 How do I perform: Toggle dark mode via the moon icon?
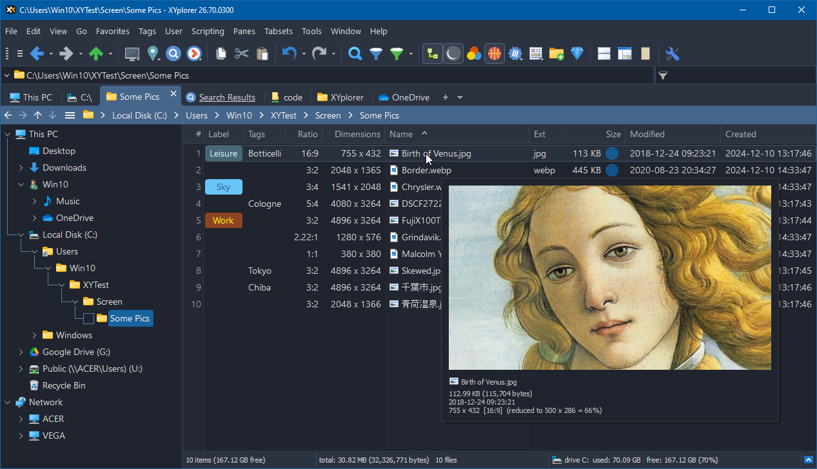pyautogui.click(x=453, y=53)
